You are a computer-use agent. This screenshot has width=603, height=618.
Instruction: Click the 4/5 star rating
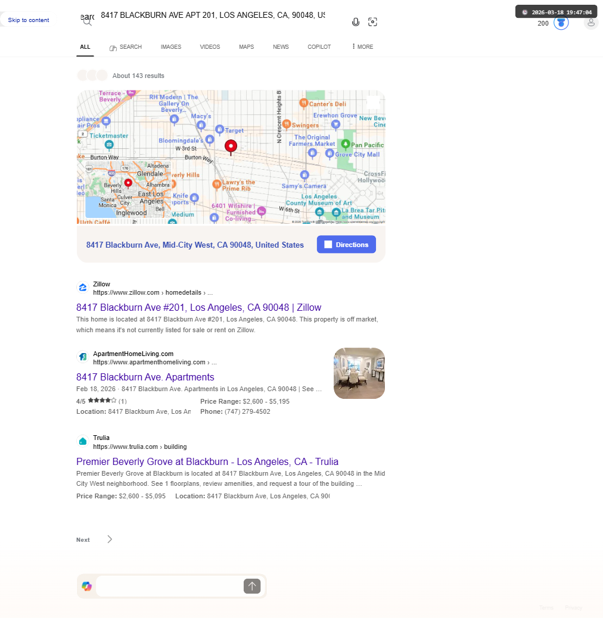pos(101,401)
